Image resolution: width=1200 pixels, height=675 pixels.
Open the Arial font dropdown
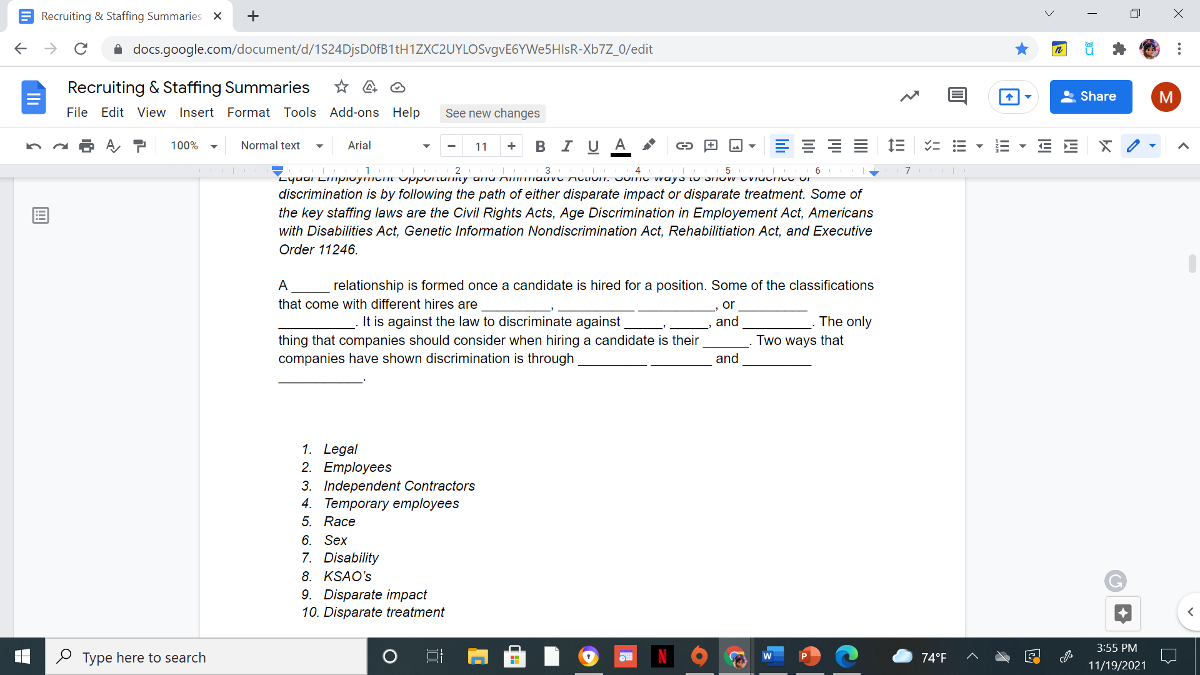(x=389, y=146)
